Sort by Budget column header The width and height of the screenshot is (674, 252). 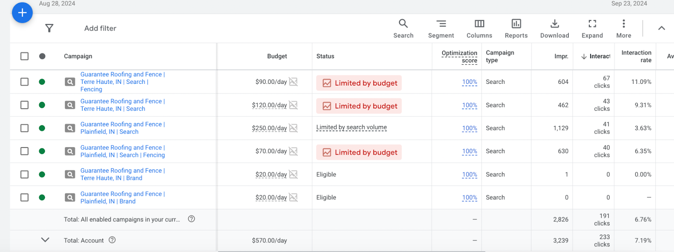(x=277, y=56)
